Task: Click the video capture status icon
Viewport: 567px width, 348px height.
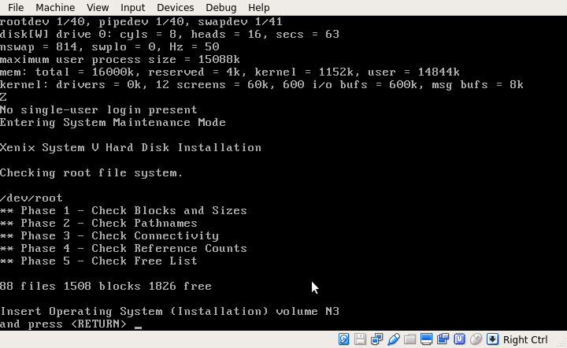Action: pyautogui.click(x=443, y=339)
